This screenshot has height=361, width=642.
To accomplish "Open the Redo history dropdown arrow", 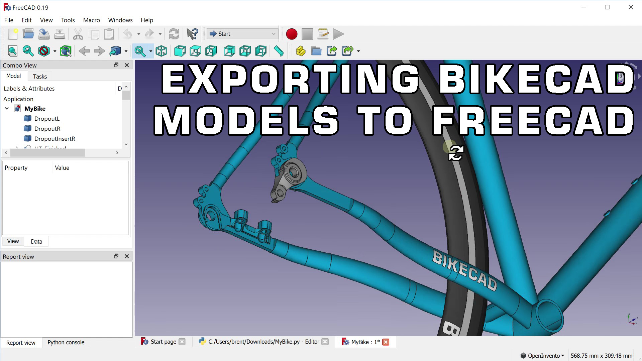I will click(160, 34).
